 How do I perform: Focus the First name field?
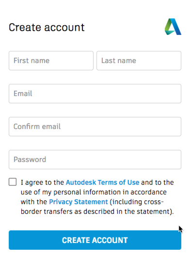[51, 61]
